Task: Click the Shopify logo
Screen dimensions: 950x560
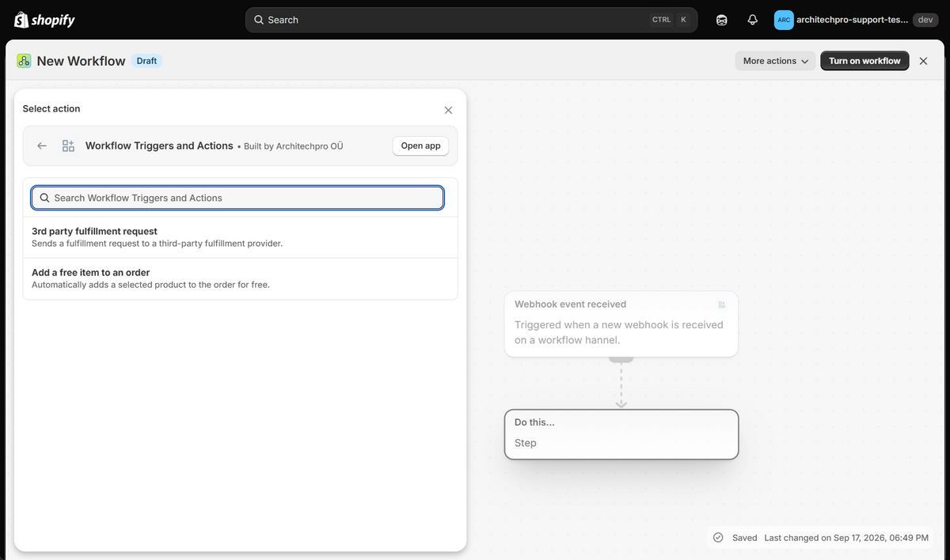Action: click(44, 20)
